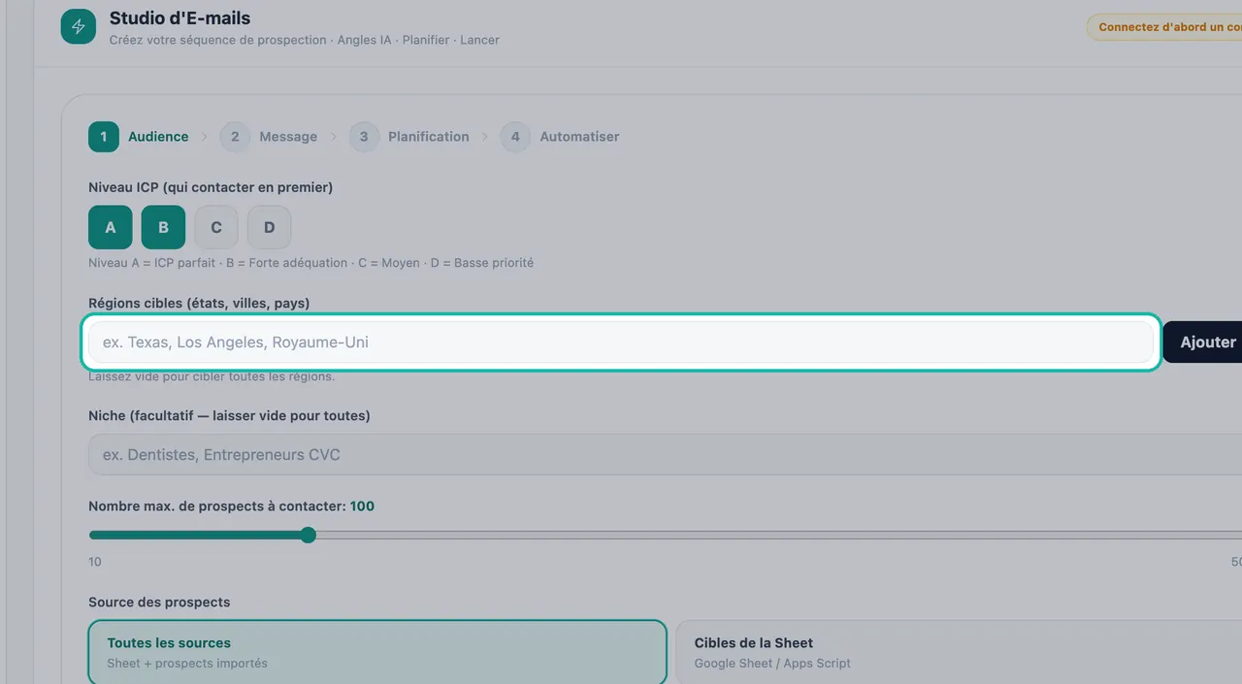
Task: Focus the Niche input field
Action: (665, 455)
